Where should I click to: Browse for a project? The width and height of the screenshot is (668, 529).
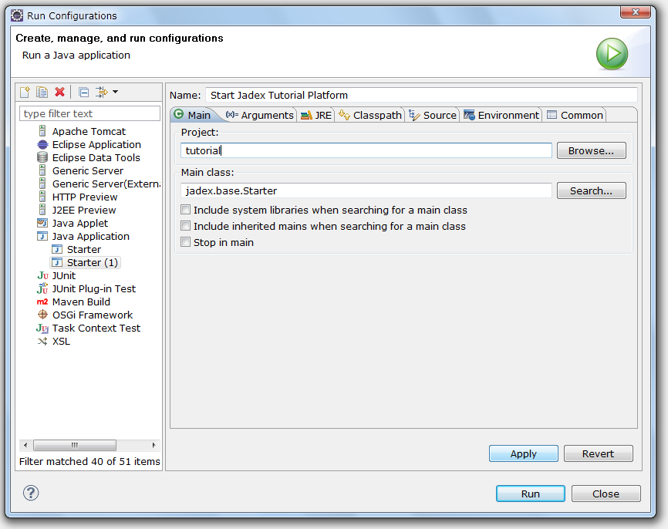tap(591, 150)
